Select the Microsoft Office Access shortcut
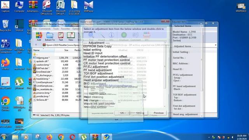Screen dimensions: 249x140 46,8
